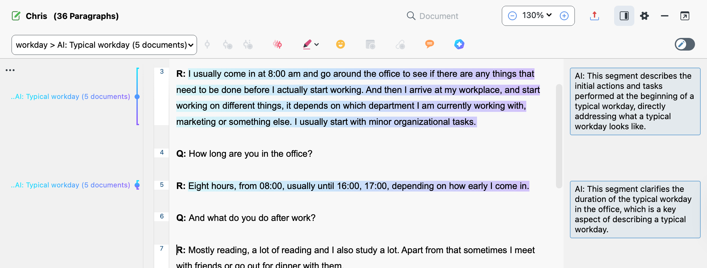This screenshot has height=268, width=707.
Task: Click the zoom in plus button
Action: tap(564, 16)
